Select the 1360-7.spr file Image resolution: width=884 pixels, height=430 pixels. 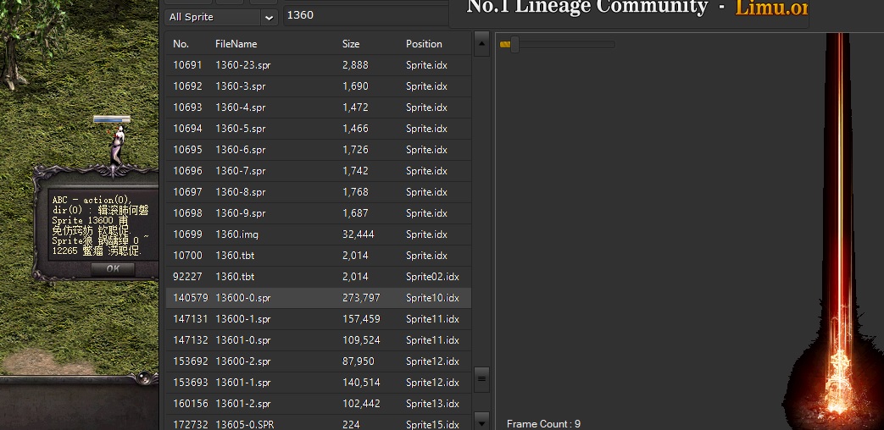[319, 171]
